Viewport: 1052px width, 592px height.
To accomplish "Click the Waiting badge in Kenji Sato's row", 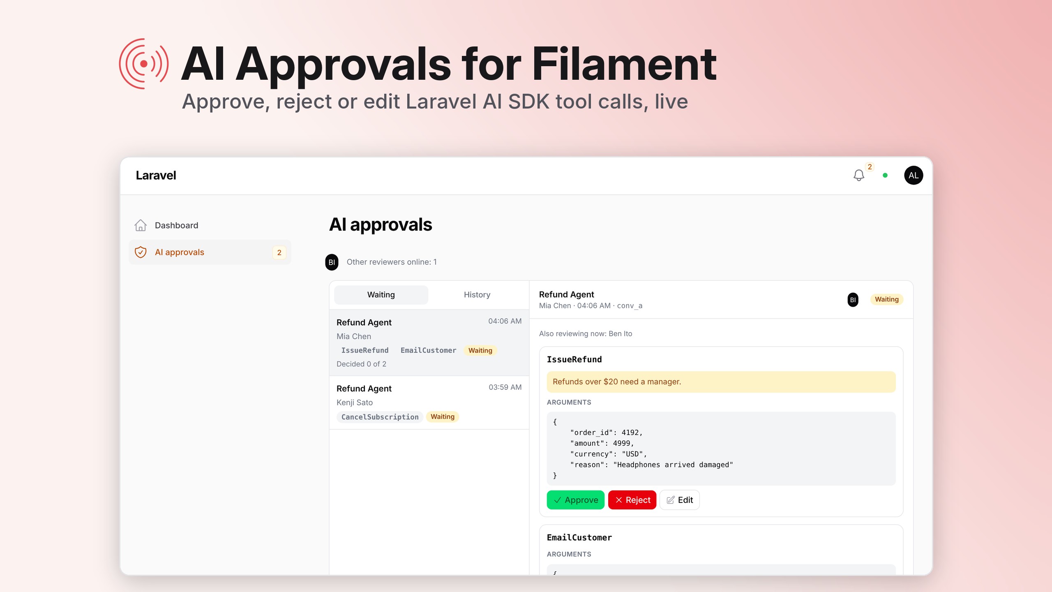I will click(442, 417).
